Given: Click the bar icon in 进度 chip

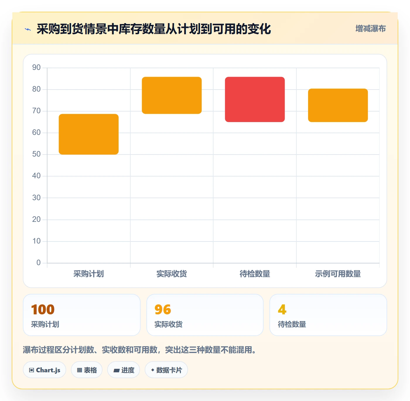Looking at the screenshot, I should (116, 371).
